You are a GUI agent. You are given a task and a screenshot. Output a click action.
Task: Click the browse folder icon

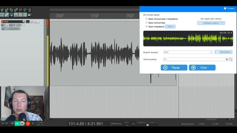point(227,59)
